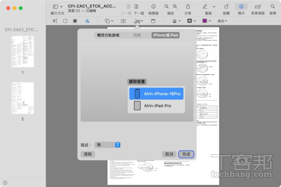
Task: Open the border color picker
Action: click(x=191, y=21)
